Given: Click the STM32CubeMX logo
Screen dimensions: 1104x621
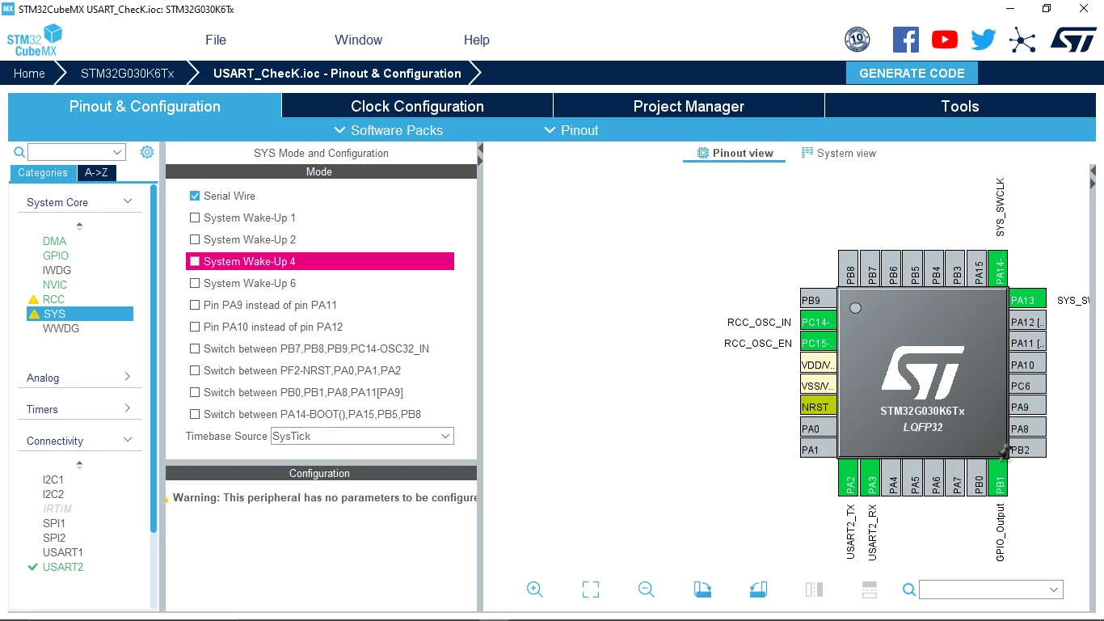Looking at the screenshot, I should (34, 40).
